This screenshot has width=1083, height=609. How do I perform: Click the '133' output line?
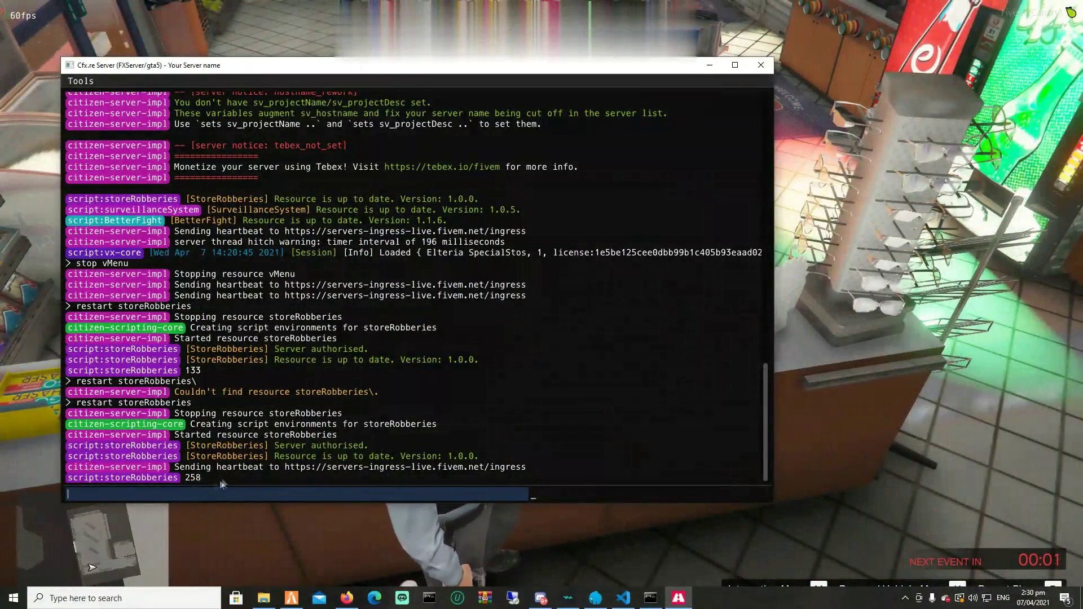(193, 370)
